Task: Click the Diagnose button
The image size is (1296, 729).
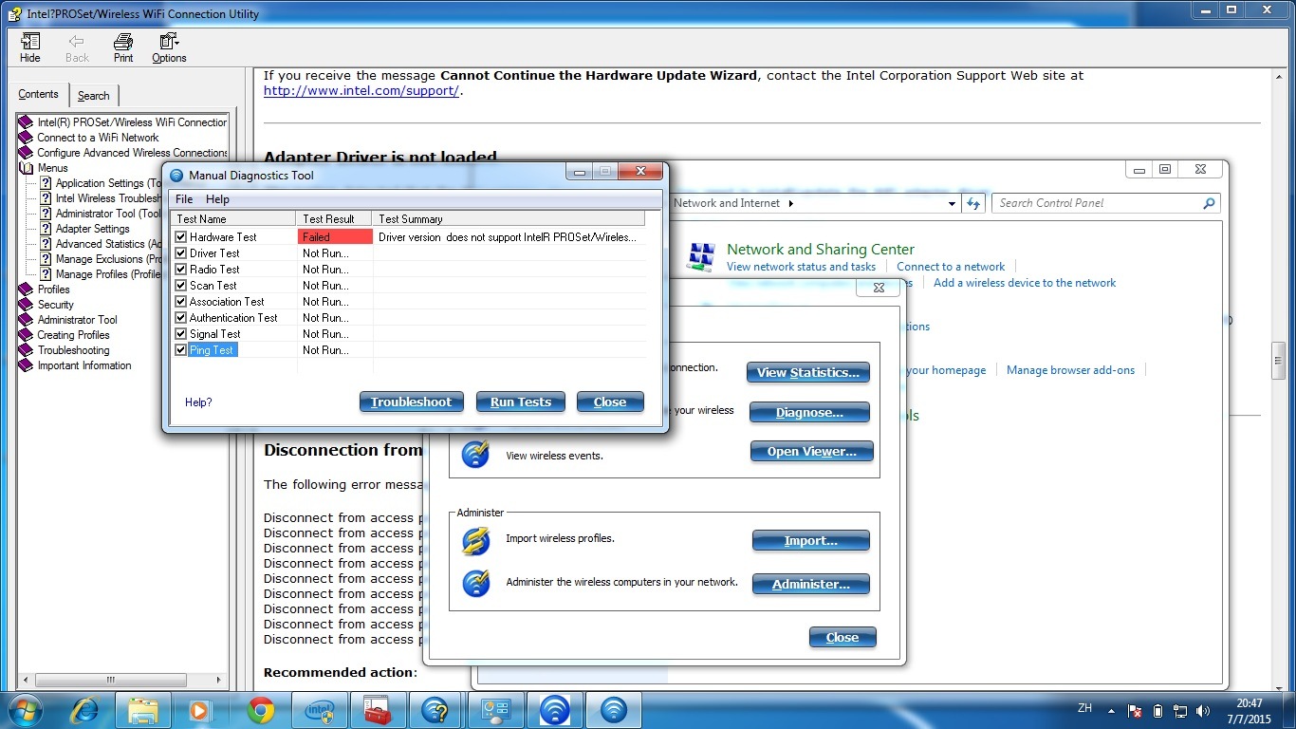Action: click(x=809, y=412)
